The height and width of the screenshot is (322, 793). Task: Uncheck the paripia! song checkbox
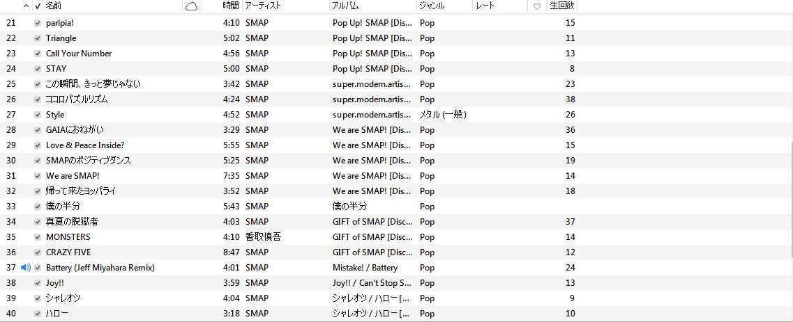click(38, 23)
